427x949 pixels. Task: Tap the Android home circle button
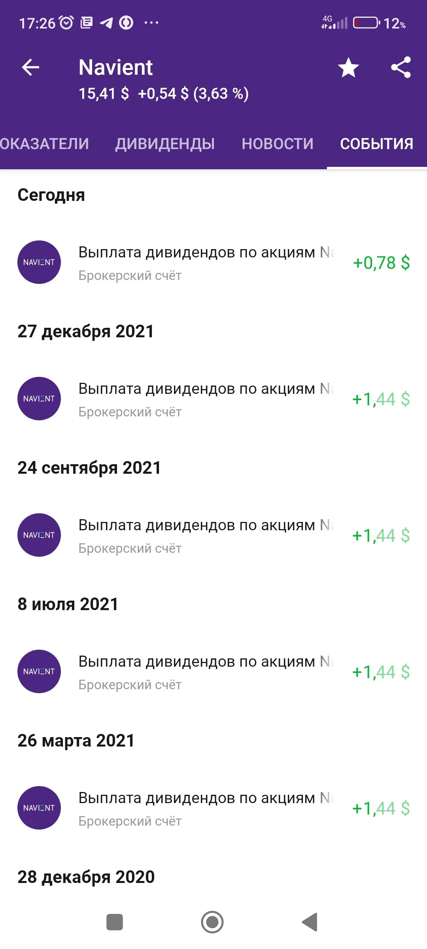coord(212,922)
